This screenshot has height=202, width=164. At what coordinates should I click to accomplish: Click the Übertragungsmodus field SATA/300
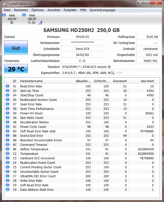coord(82,55)
